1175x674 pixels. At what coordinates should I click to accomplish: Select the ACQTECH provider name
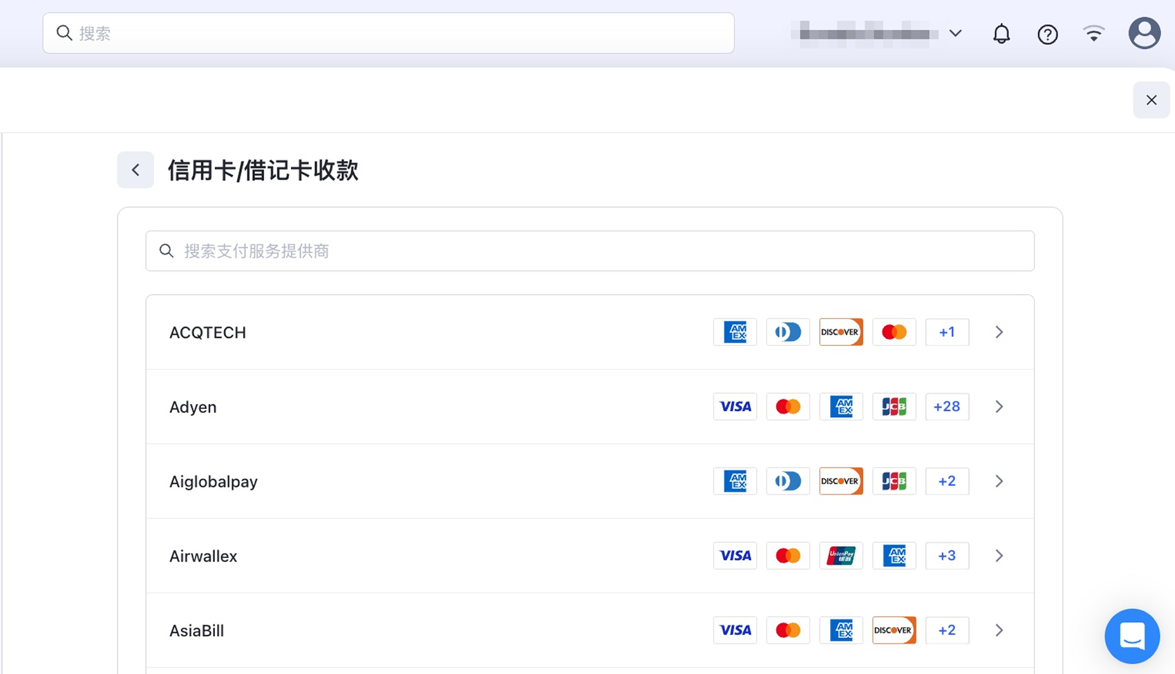[x=207, y=332]
